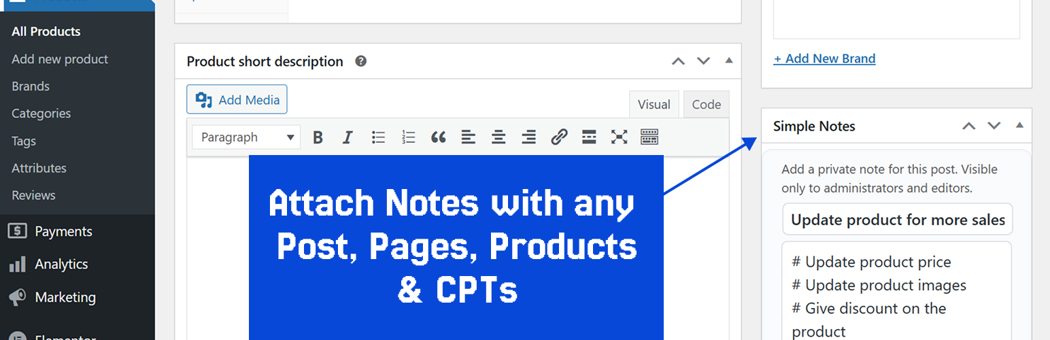Viewport: 1050px width, 340px height.
Task: Align text center
Action: [498, 137]
